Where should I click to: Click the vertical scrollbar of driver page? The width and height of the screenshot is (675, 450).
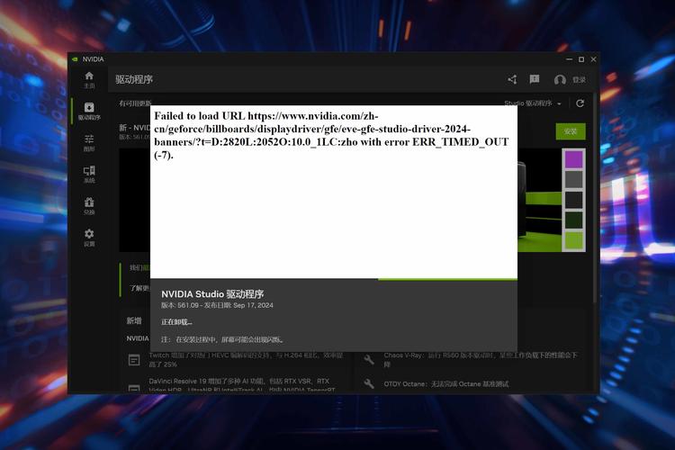point(595,198)
